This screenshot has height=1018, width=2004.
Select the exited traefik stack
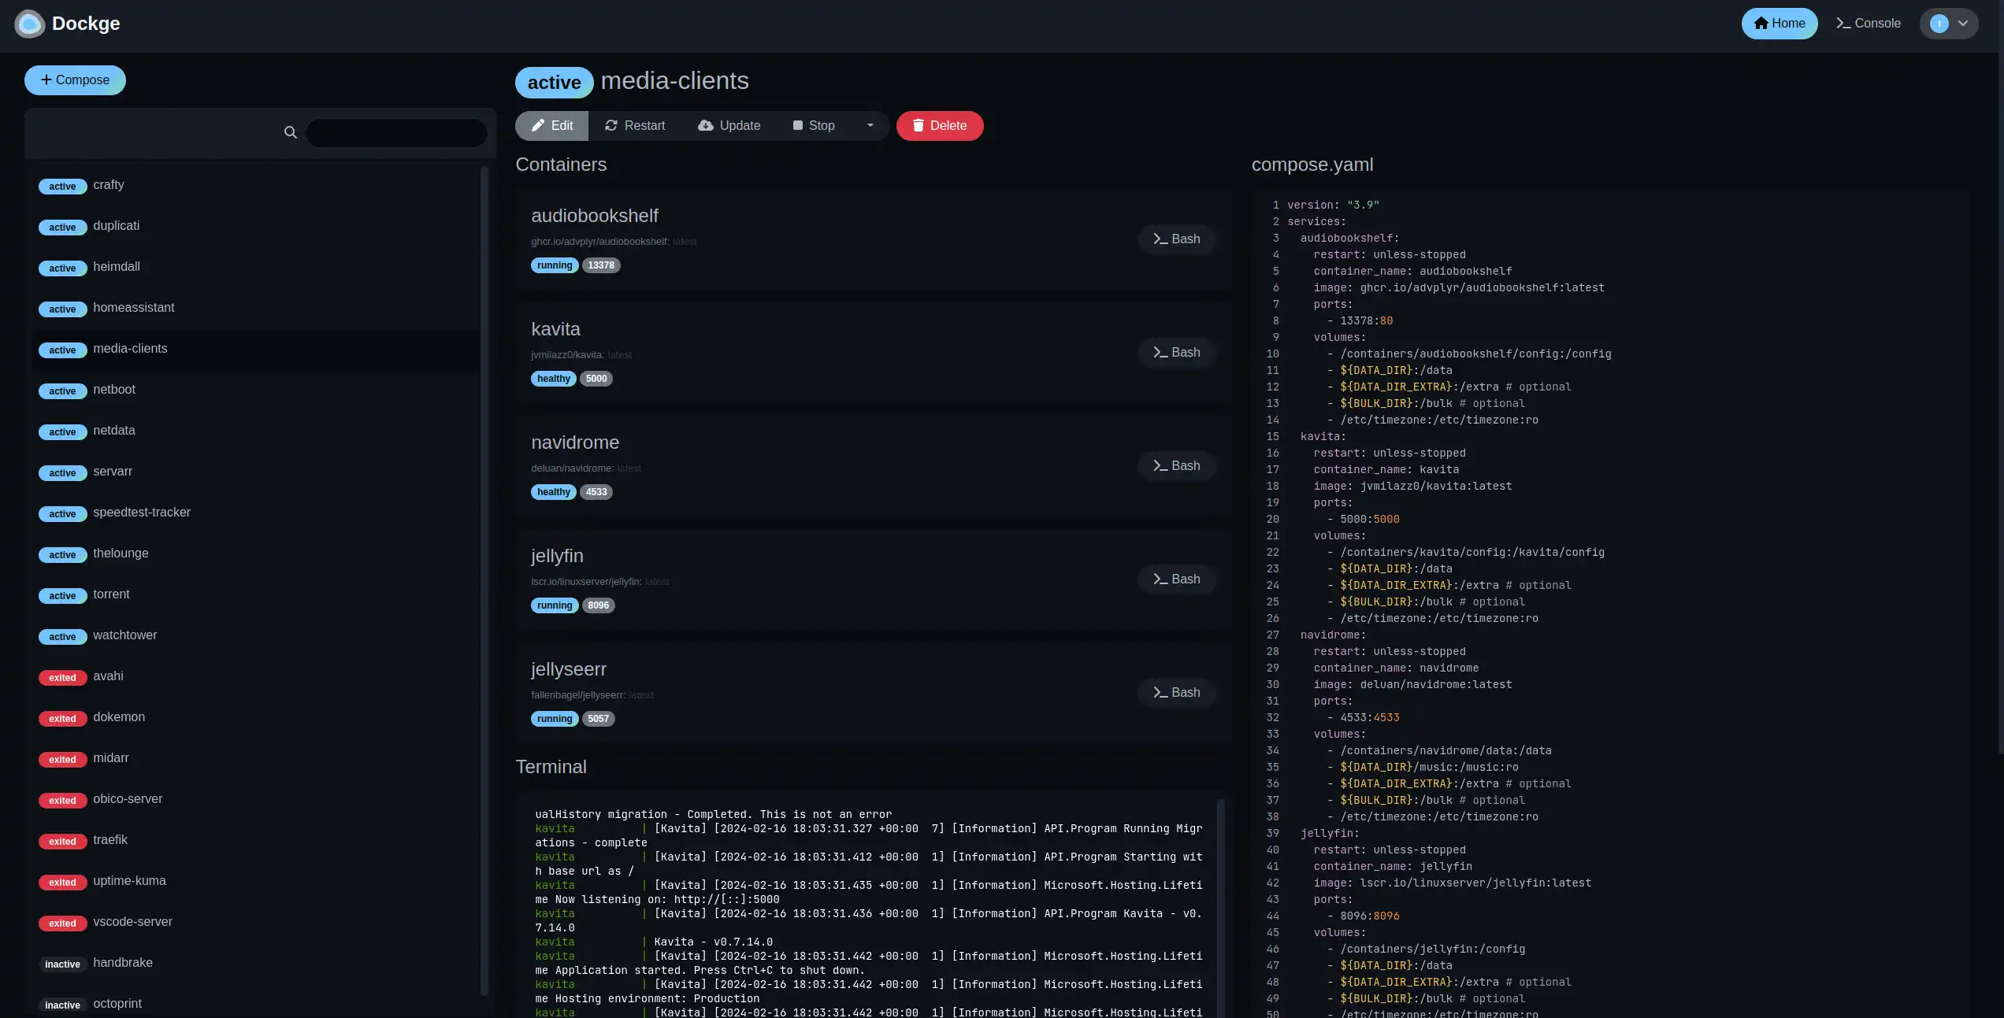109,840
